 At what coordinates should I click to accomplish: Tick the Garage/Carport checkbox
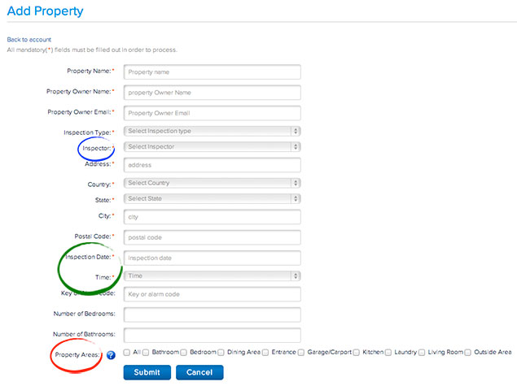point(301,353)
